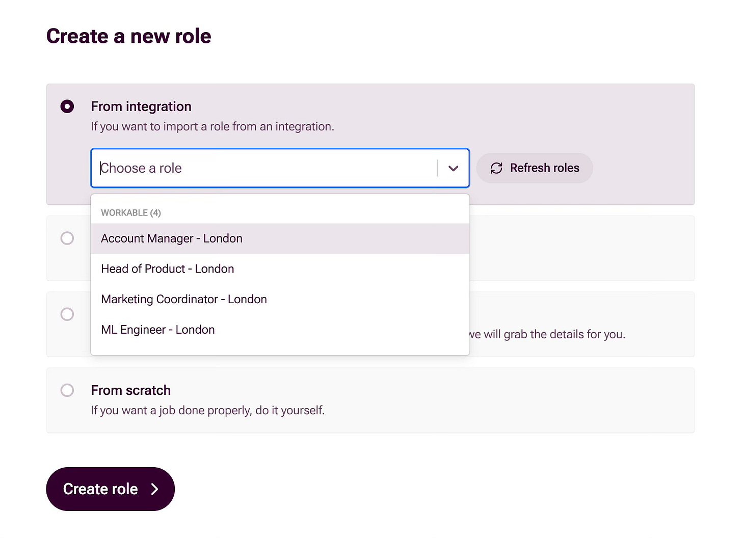Click the From scratch heading
The image size is (742, 538).
pos(131,390)
